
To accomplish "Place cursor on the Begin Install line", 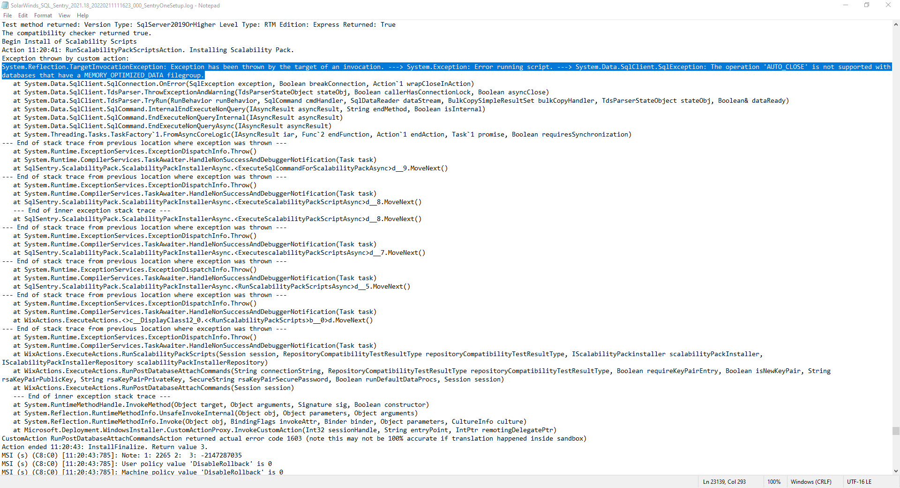I will point(69,41).
